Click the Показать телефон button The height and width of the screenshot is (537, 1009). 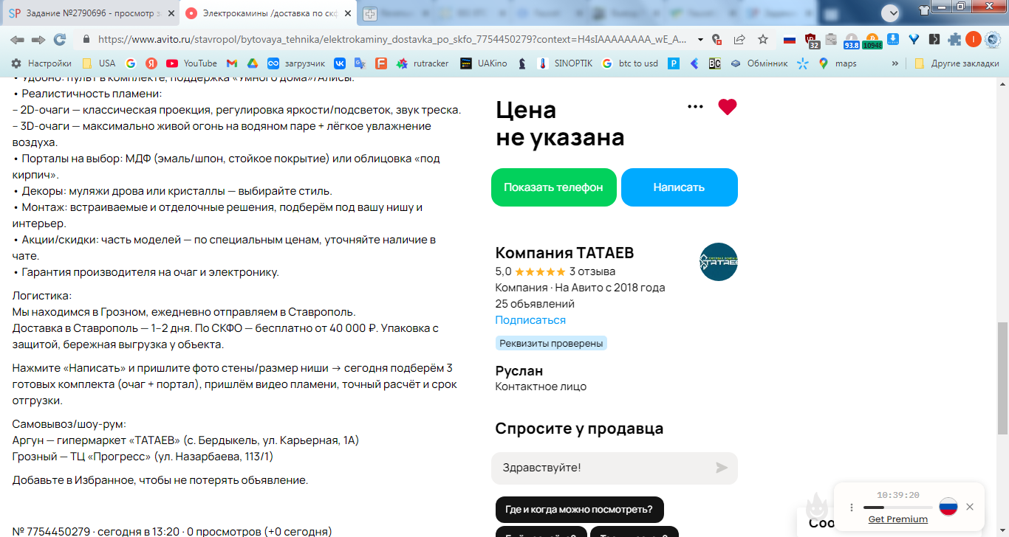tap(553, 187)
